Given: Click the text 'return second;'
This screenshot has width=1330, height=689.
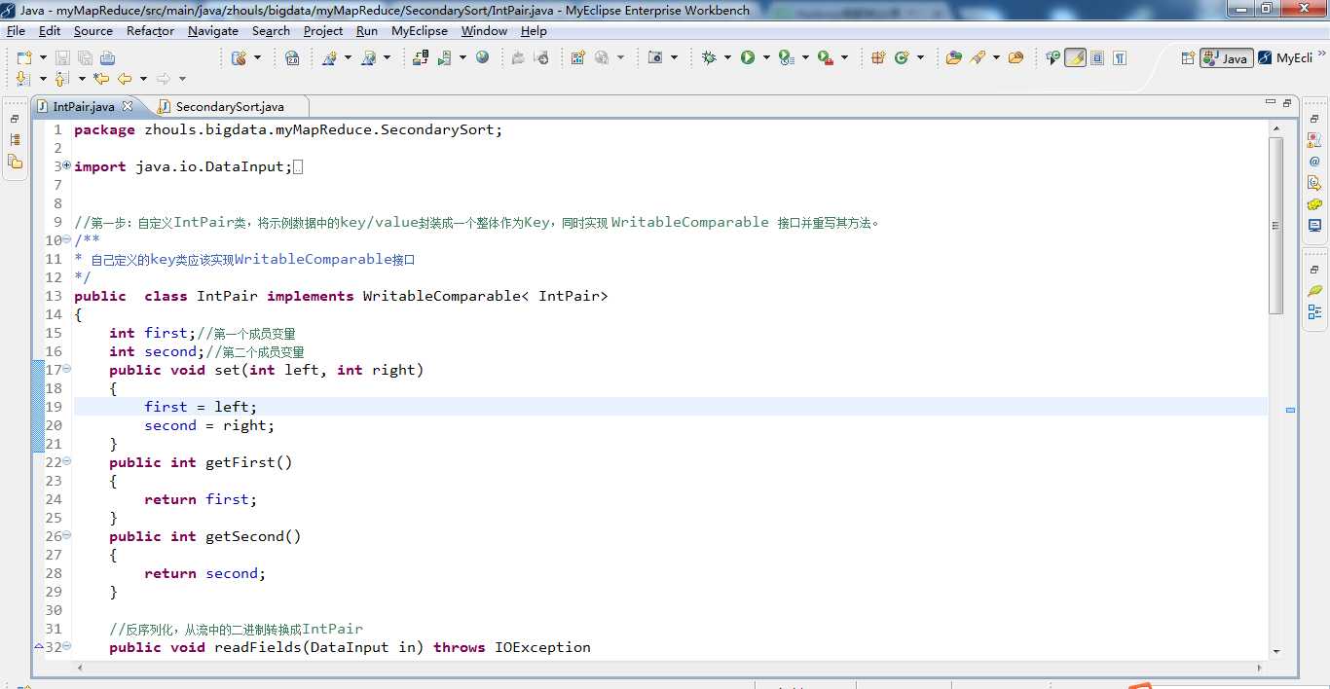Looking at the screenshot, I should pos(204,573).
